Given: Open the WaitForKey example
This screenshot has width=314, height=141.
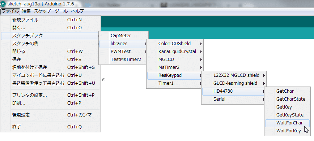Looking at the screenshot, I should pyautogui.click(x=287, y=131).
